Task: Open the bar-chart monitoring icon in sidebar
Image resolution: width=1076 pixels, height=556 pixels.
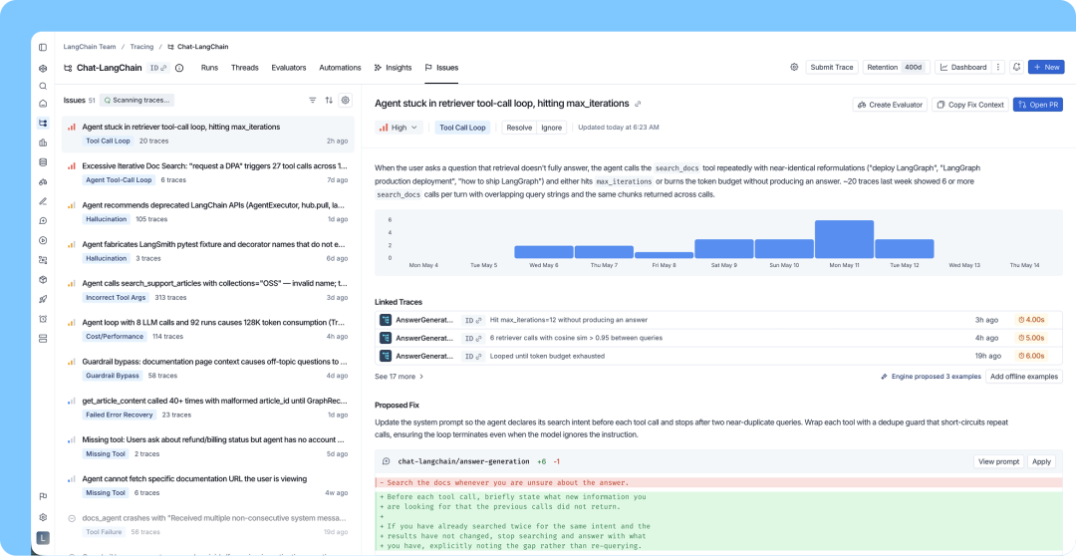Action: (x=43, y=142)
